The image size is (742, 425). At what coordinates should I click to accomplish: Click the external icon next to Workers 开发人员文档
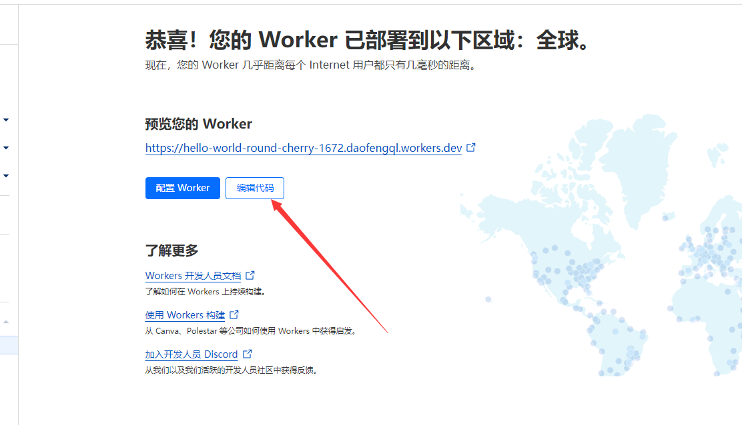(250, 275)
